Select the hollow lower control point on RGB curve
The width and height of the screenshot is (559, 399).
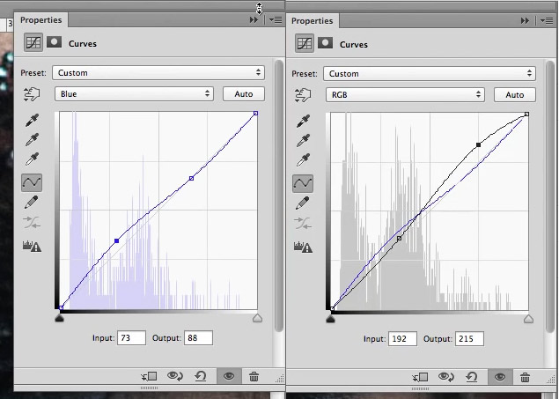[399, 238]
